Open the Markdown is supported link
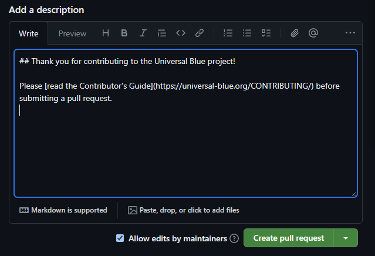Image resolution: width=375 pixels, height=256 pixels. pyautogui.click(x=63, y=210)
